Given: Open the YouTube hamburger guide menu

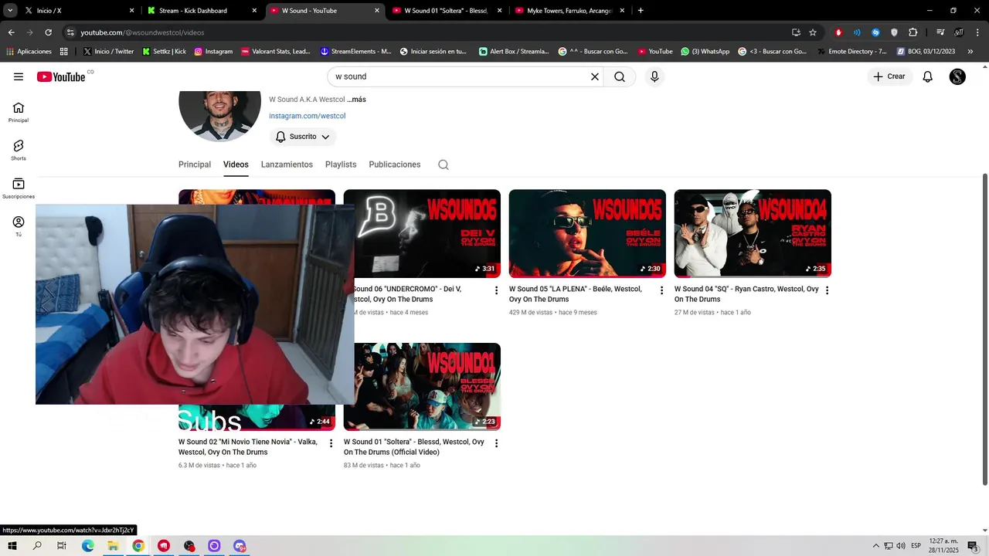Looking at the screenshot, I should pyautogui.click(x=19, y=76).
